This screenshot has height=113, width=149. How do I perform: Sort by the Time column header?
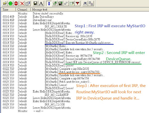coord(8,9)
